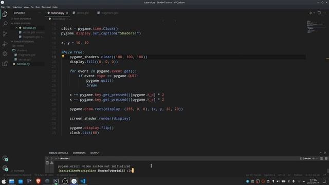This screenshot has height=185, width=329.
Task: Open the Explorer view in activity bar
Action: click(x=5, y=14)
